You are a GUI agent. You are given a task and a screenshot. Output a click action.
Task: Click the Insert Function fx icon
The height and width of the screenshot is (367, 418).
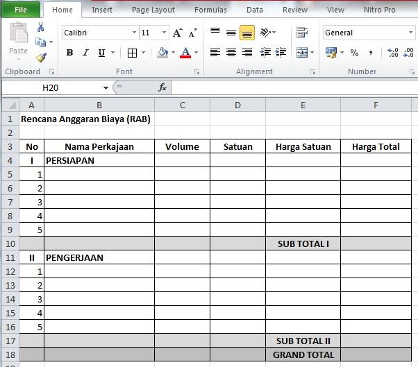pyautogui.click(x=162, y=87)
